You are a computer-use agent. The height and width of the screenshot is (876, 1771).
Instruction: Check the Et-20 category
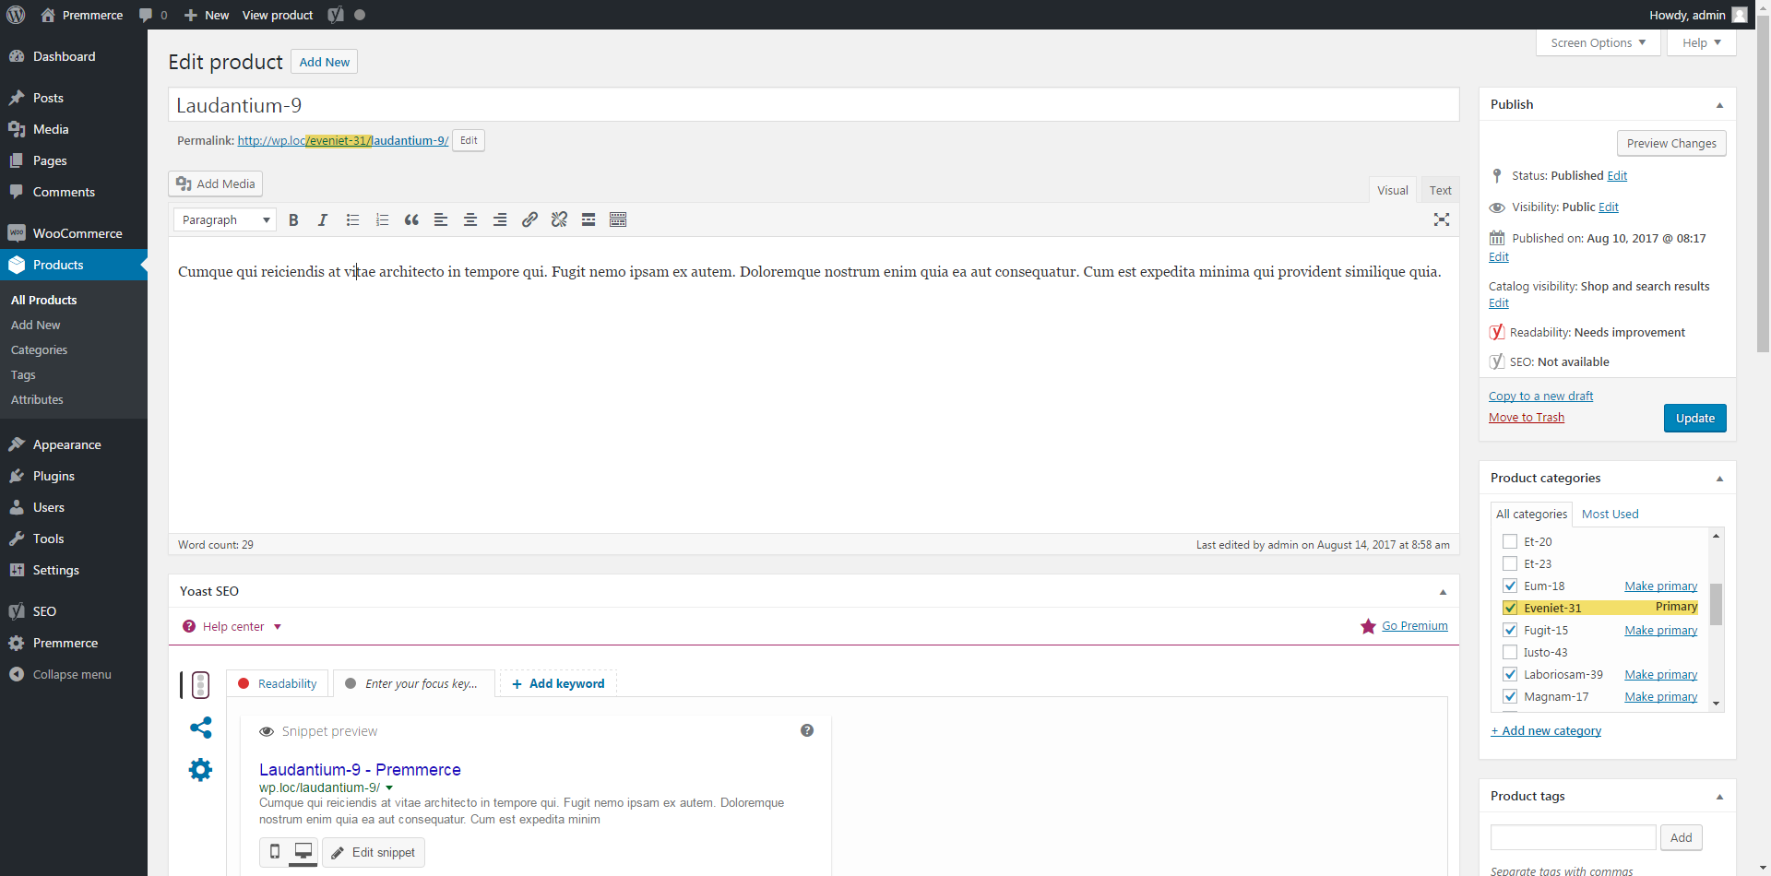[x=1510, y=541]
